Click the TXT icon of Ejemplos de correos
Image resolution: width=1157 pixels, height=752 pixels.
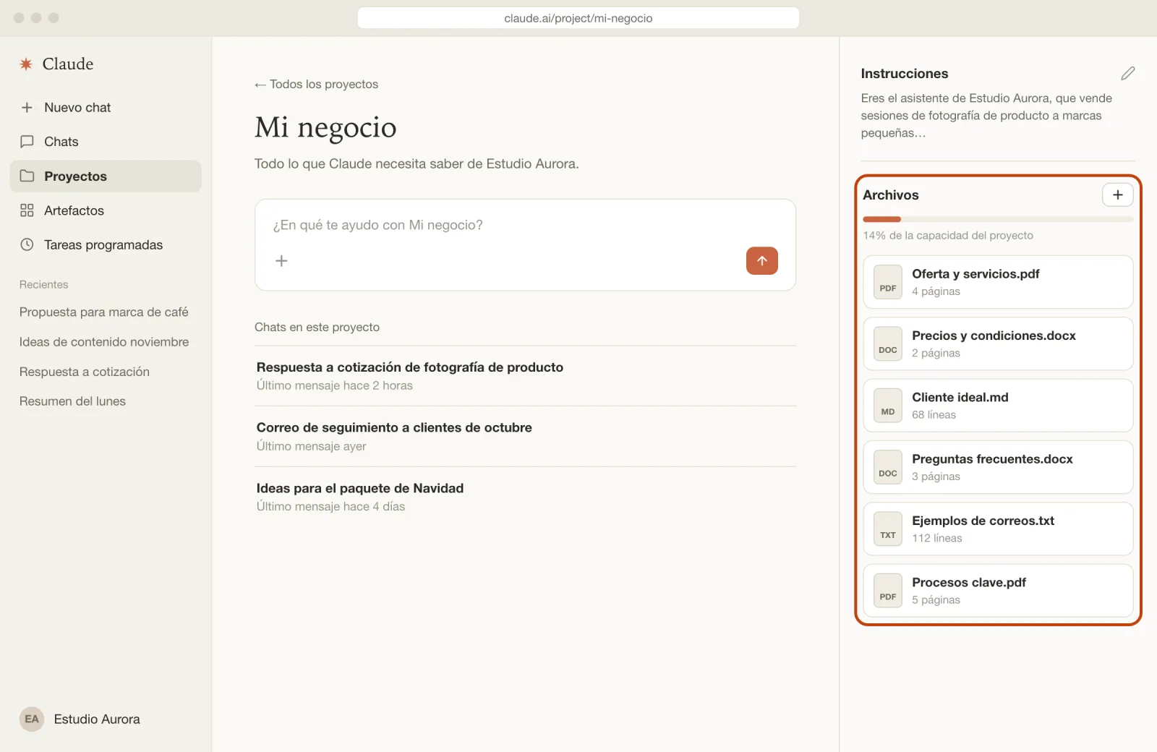pos(888,529)
